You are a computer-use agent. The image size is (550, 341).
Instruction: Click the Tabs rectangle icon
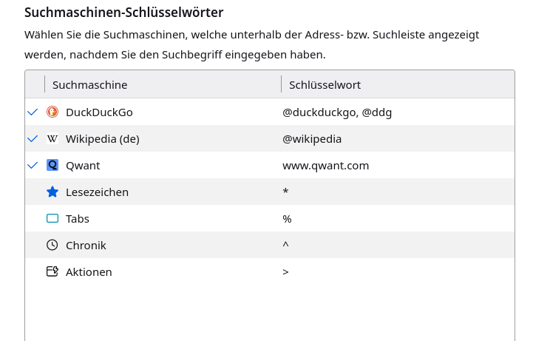click(52, 219)
